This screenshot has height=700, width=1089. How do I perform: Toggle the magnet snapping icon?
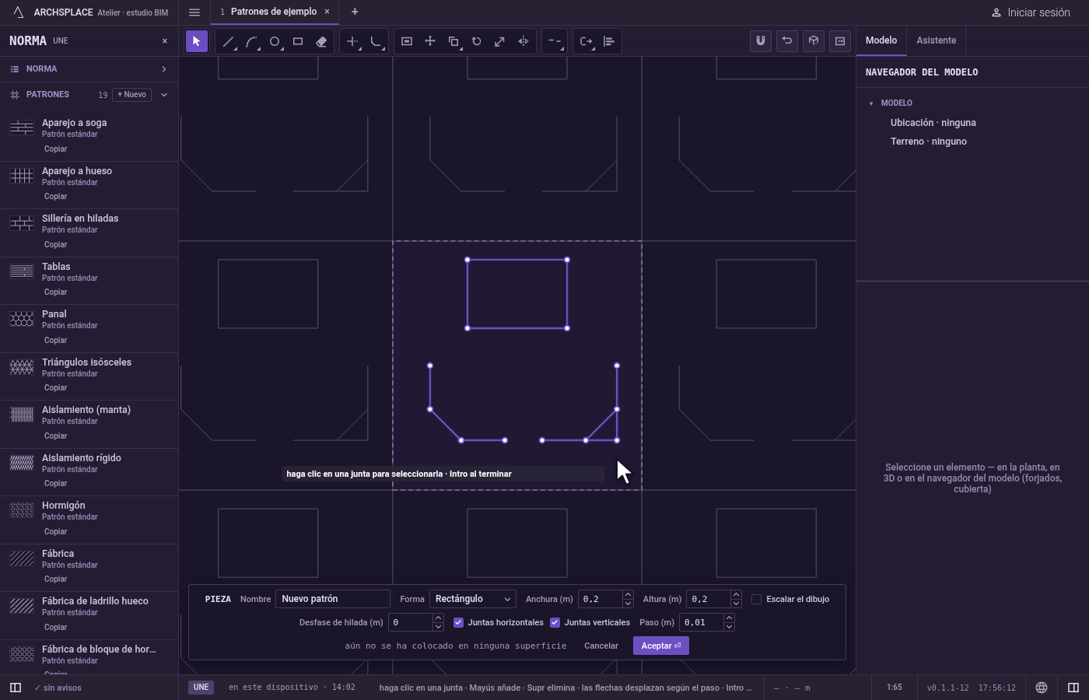point(761,40)
